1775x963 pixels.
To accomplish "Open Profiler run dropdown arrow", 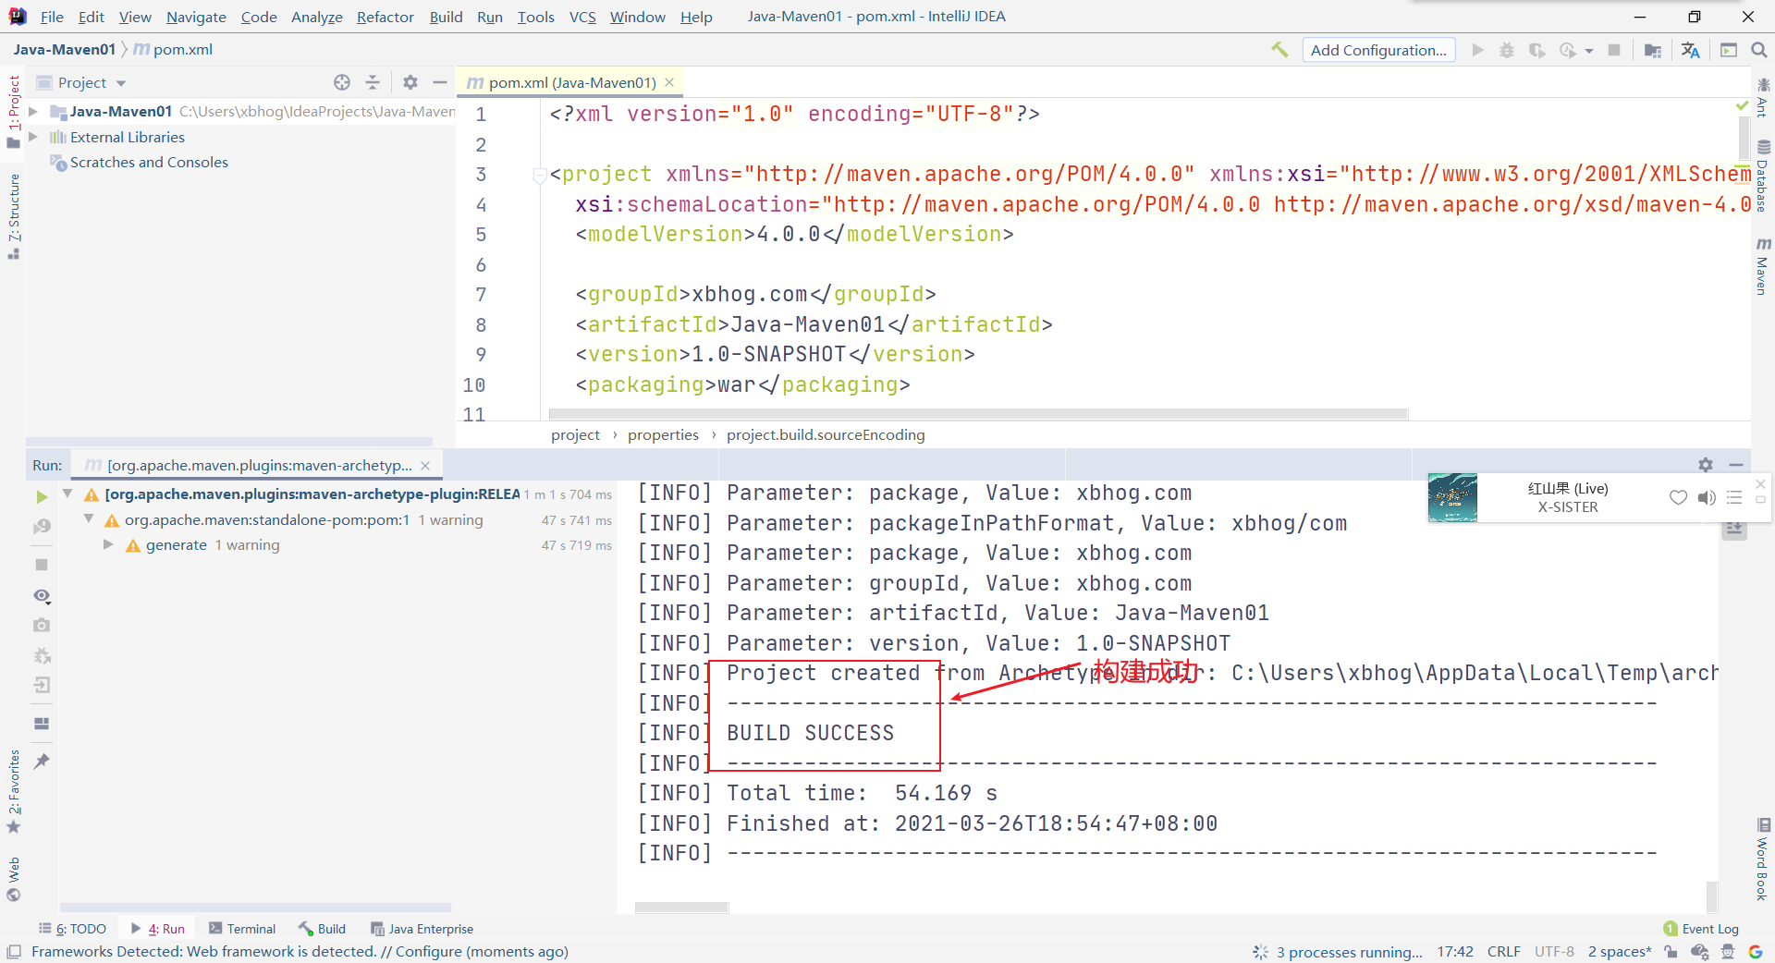I will click(x=1589, y=51).
